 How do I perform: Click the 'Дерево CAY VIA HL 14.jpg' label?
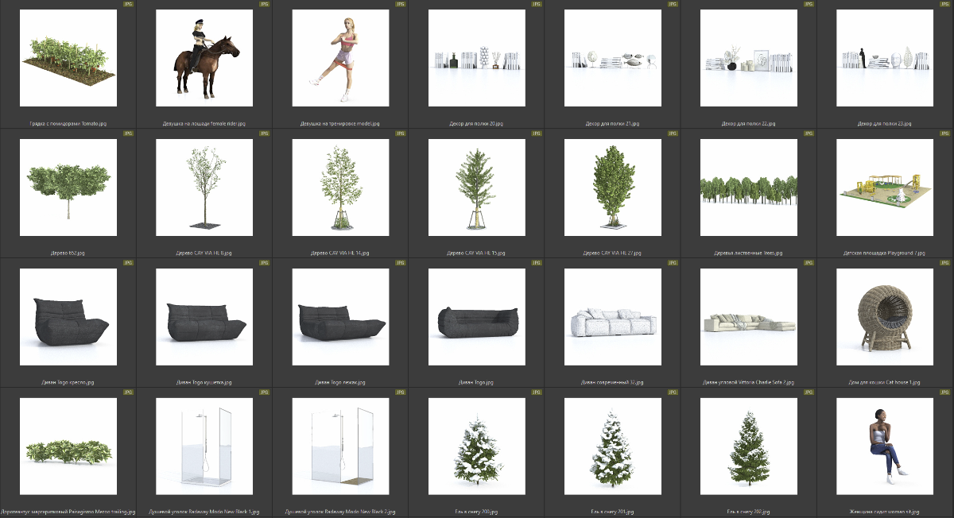coord(340,253)
